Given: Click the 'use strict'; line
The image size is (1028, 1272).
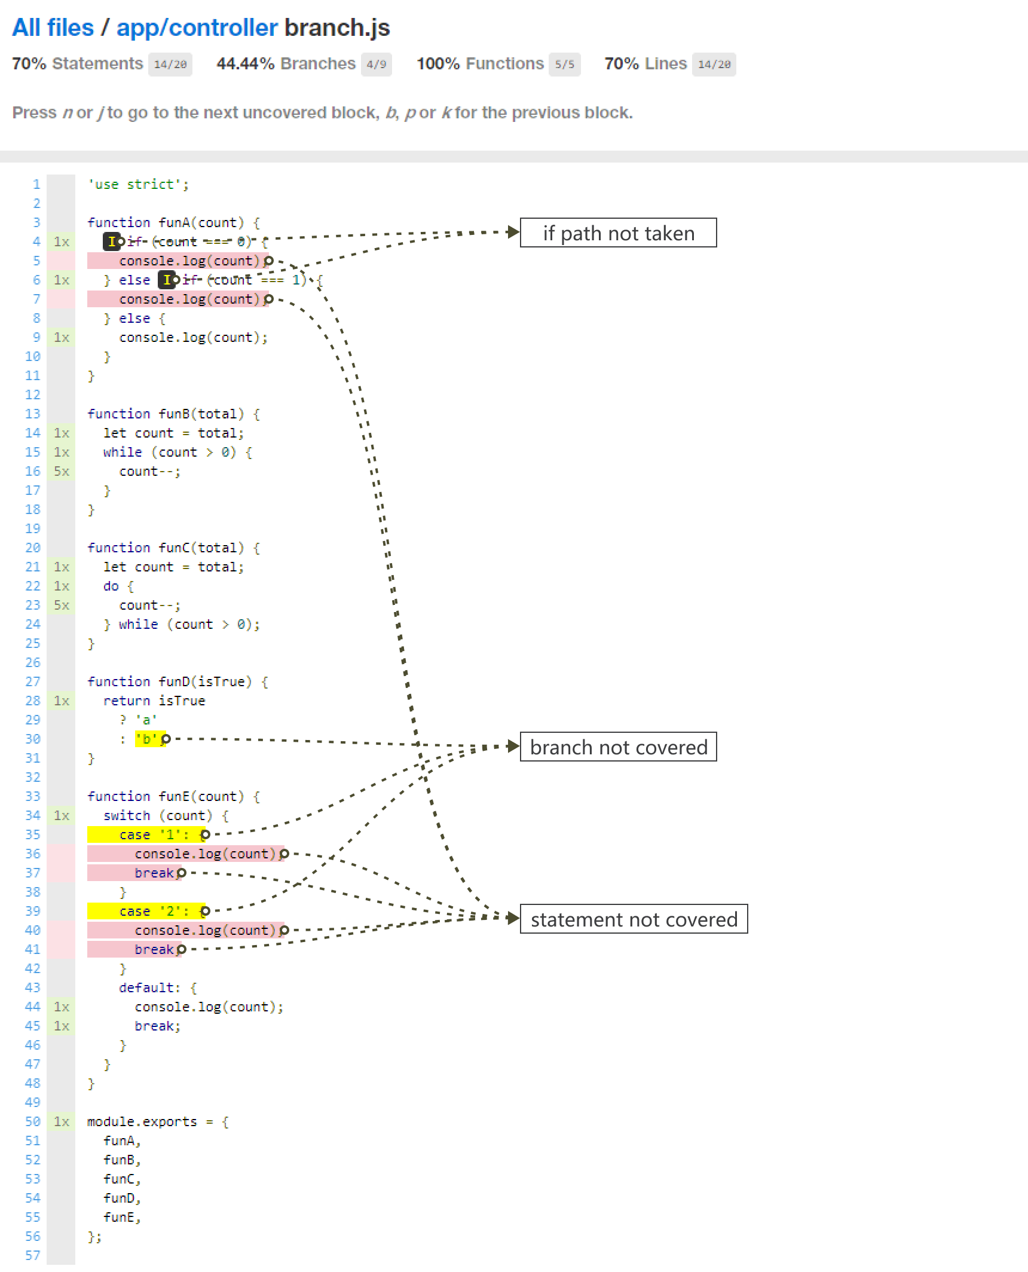Looking at the screenshot, I should pyautogui.click(x=138, y=184).
